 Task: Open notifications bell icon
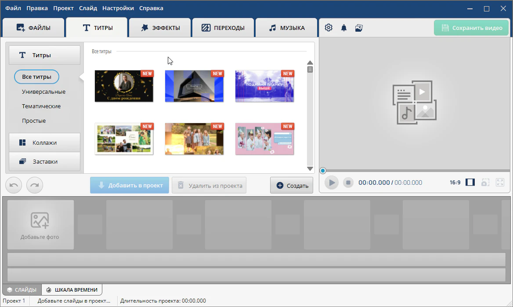click(x=343, y=28)
